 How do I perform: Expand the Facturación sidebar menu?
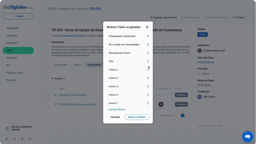18,28
